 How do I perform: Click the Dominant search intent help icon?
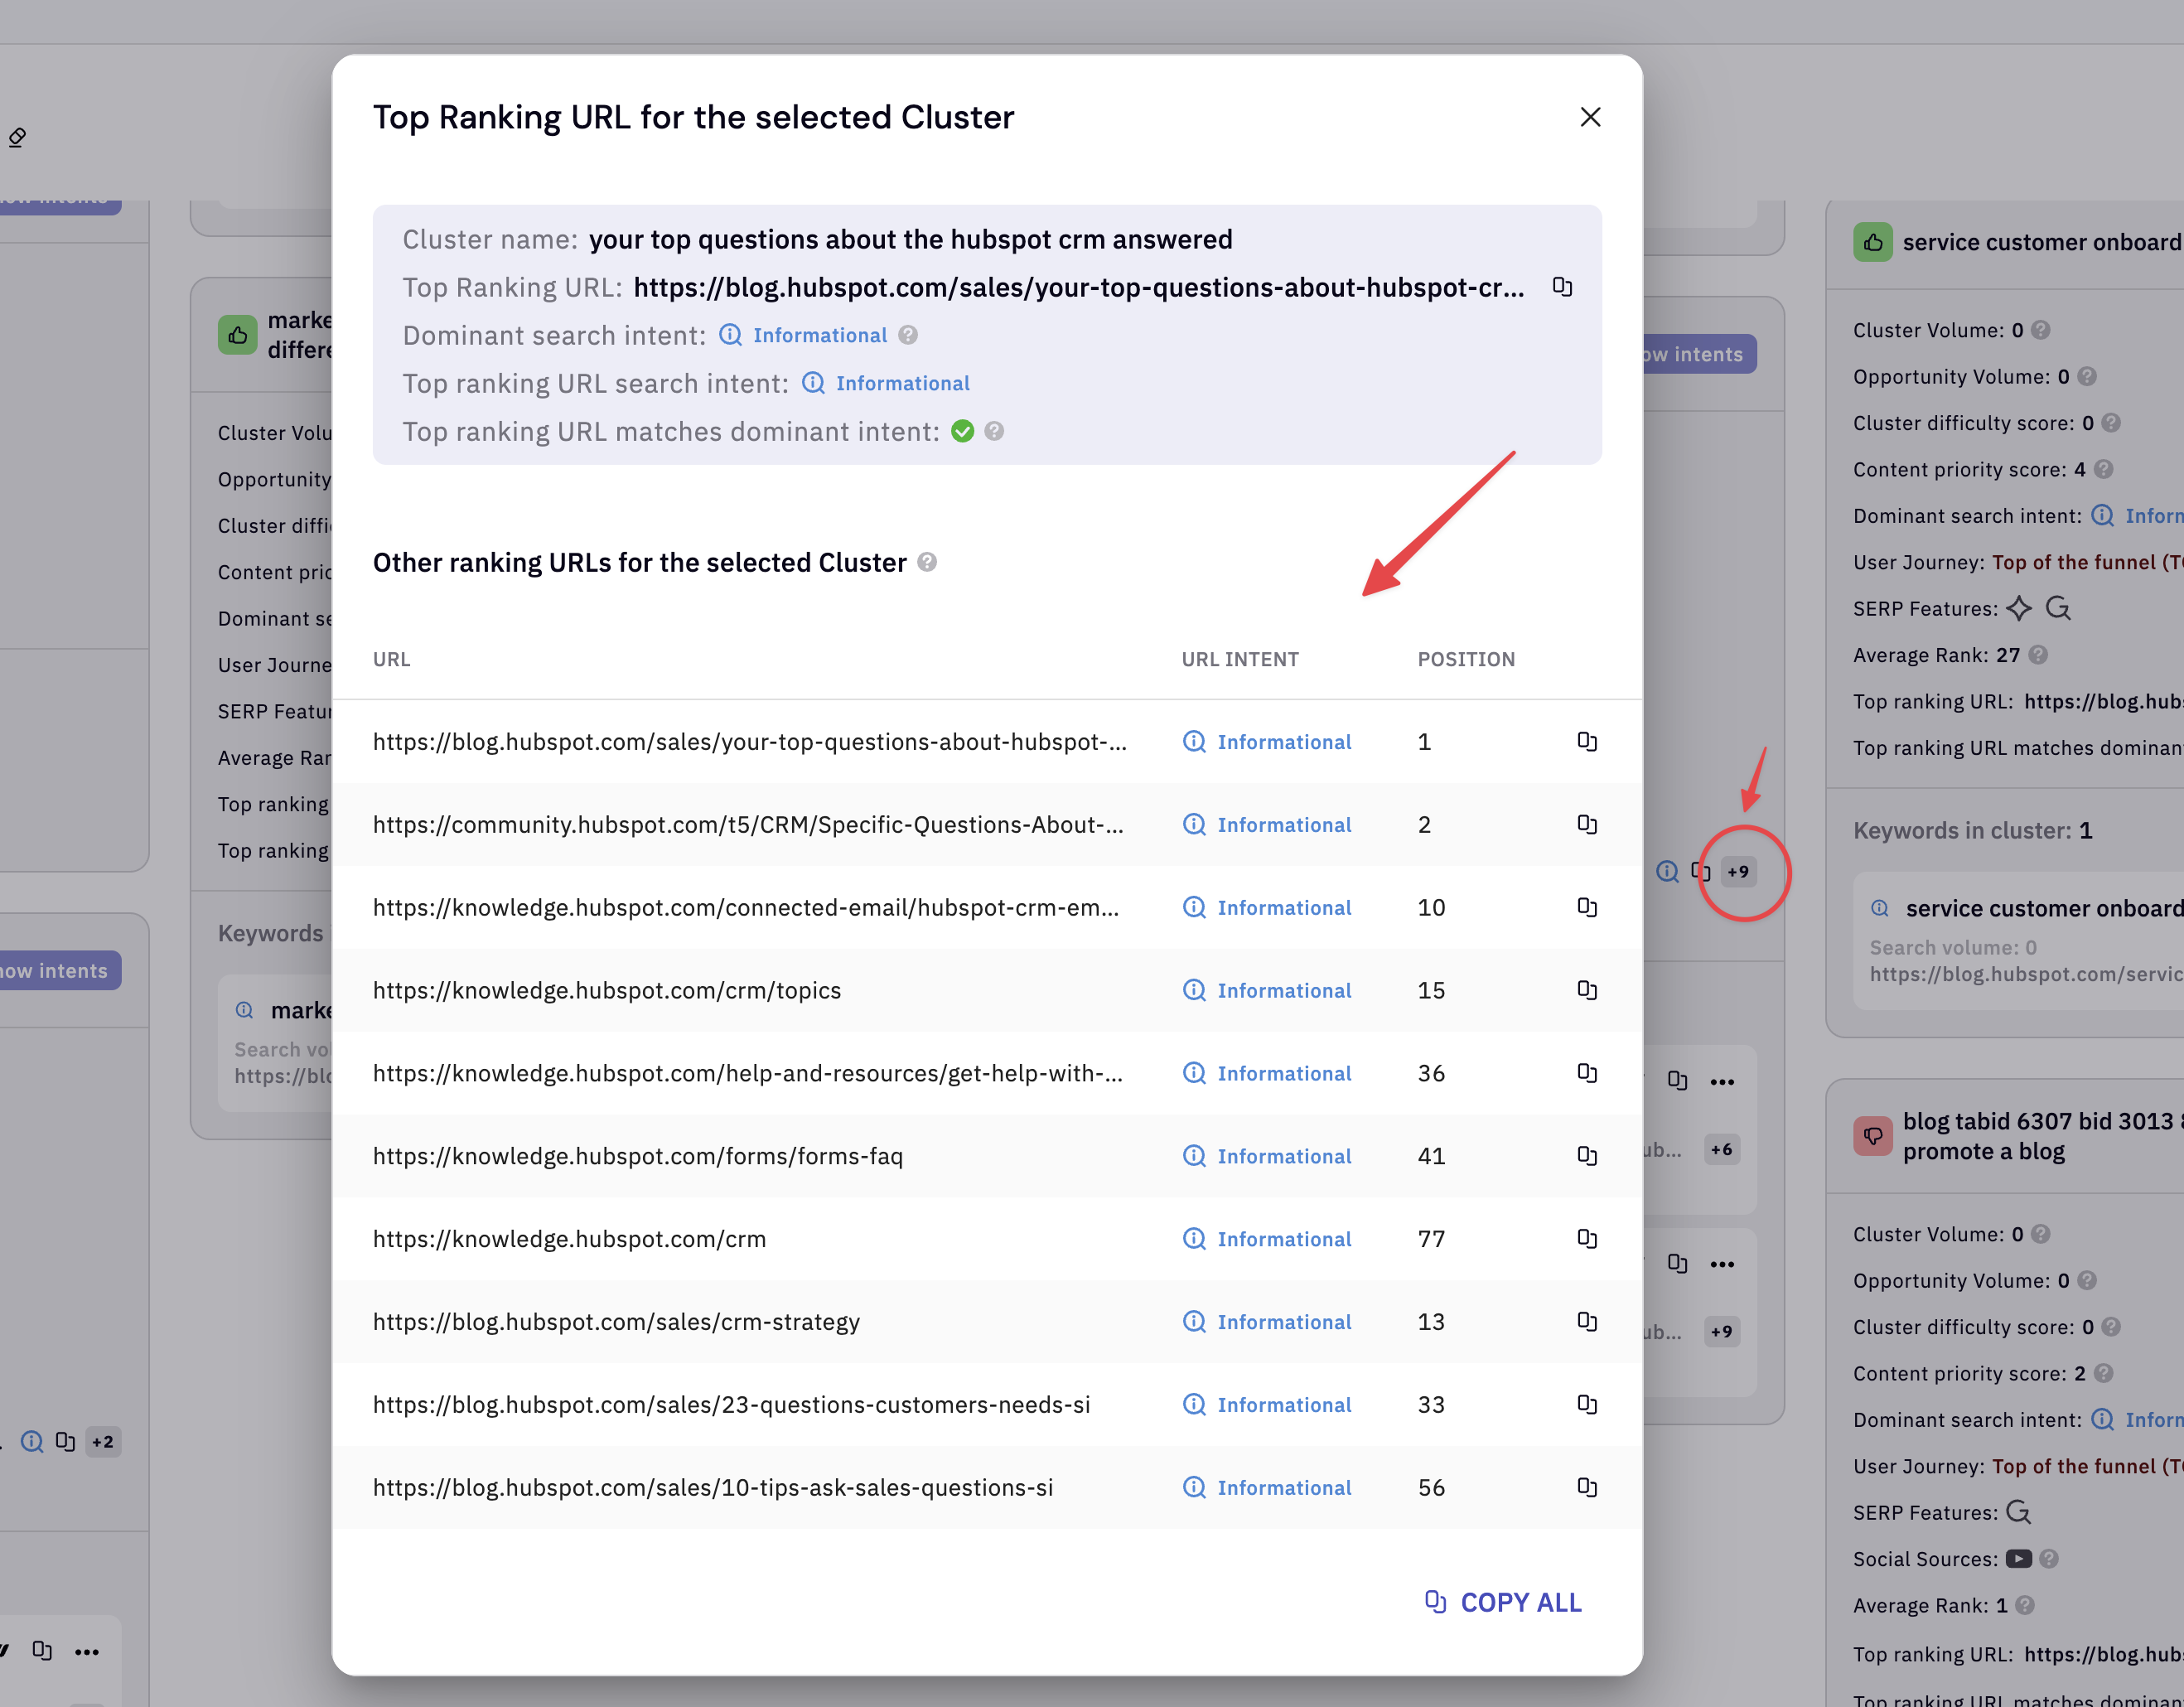pos(908,335)
